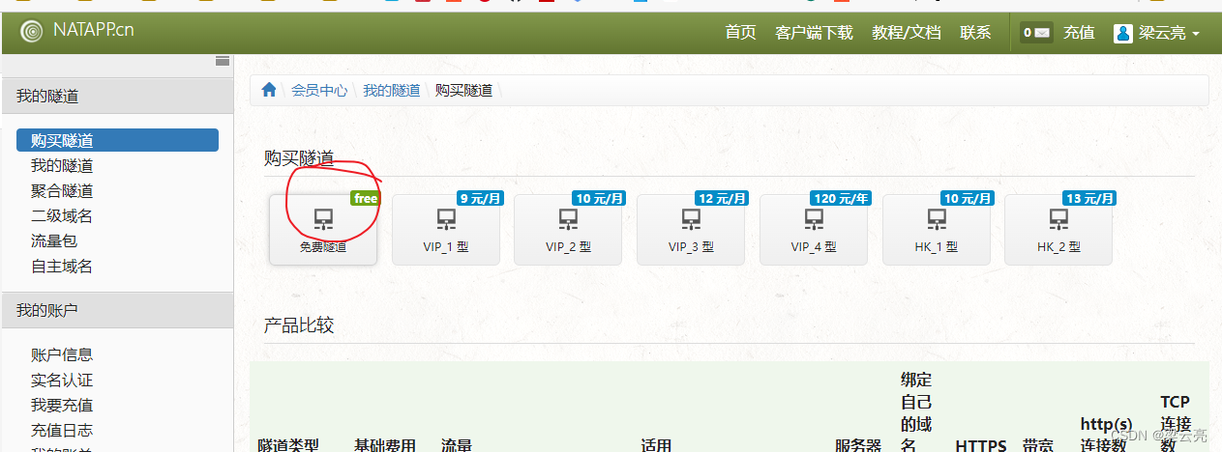
Task: Click 我的隧道 sidebar section header
Action: [x=117, y=96]
